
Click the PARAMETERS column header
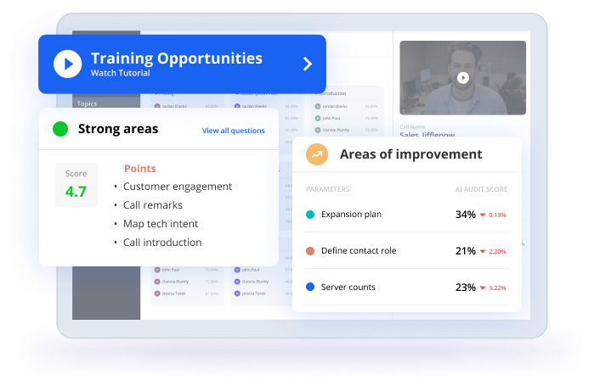[327, 189]
